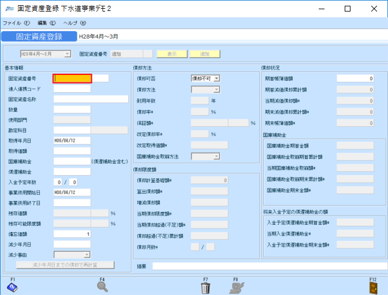Viewport: 388px width, 295px height.
Task: Maximize the 固定資産登録 window
Action: point(348,9)
